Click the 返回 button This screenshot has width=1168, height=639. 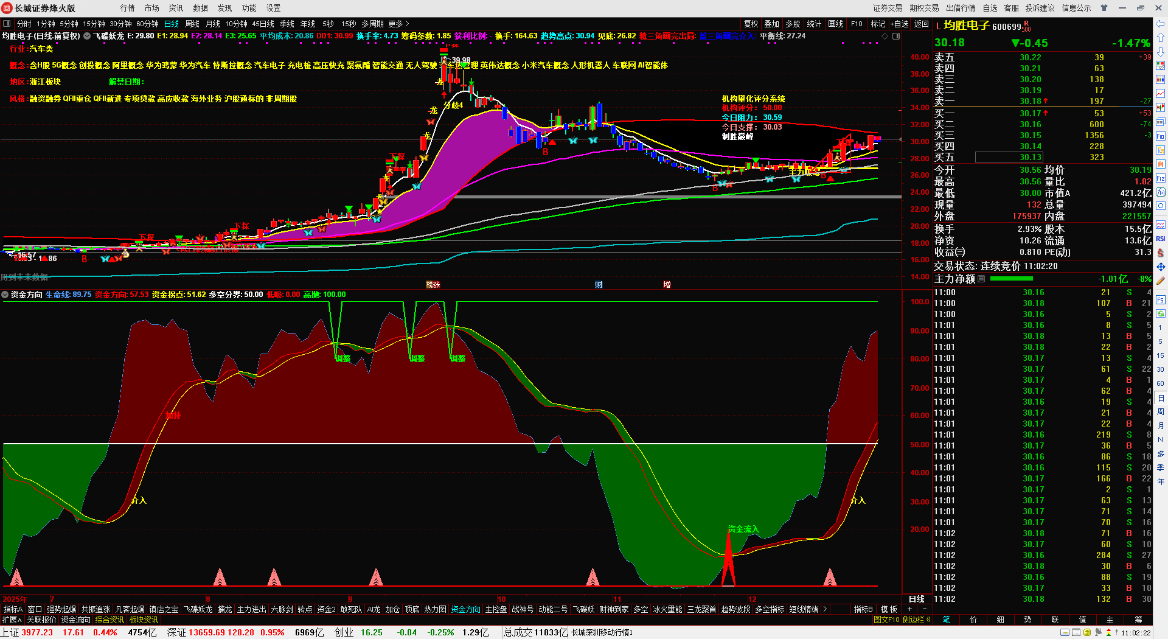click(922, 24)
